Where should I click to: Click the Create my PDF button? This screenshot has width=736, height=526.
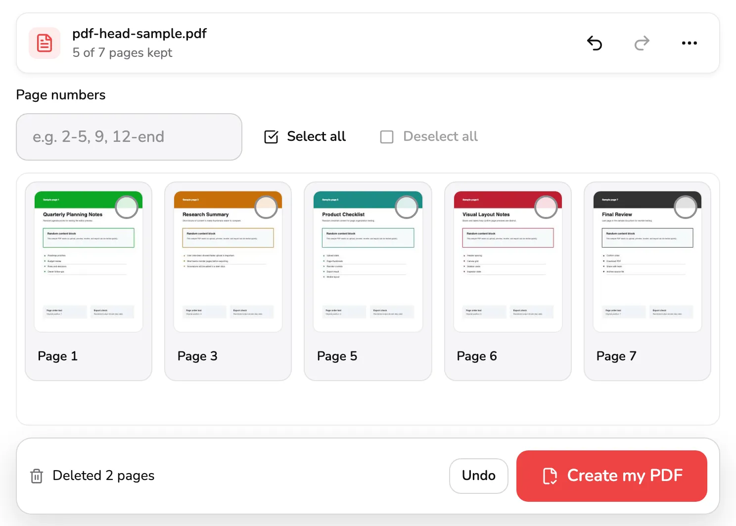(x=612, y=476)
